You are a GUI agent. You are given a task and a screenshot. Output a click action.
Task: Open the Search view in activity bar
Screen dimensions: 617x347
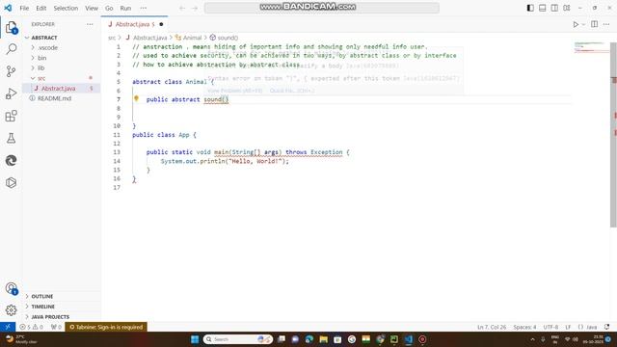11,49
